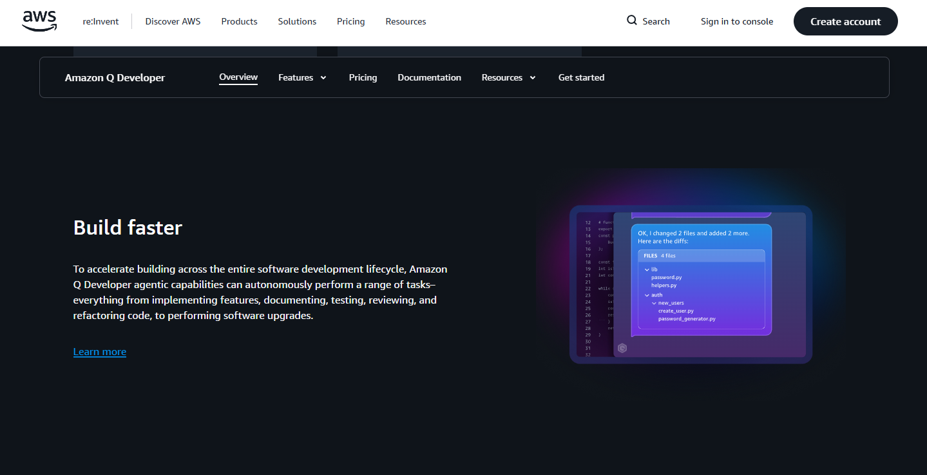This screenshot has width=927, height=475.
Task: Go to the Documentation tab
Action: pos(429,77)
